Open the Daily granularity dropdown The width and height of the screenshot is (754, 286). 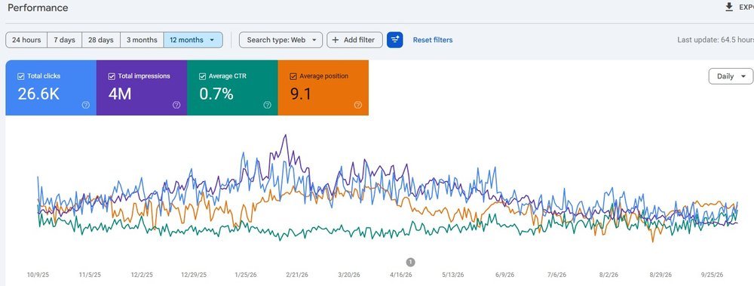tap(731, 76)
